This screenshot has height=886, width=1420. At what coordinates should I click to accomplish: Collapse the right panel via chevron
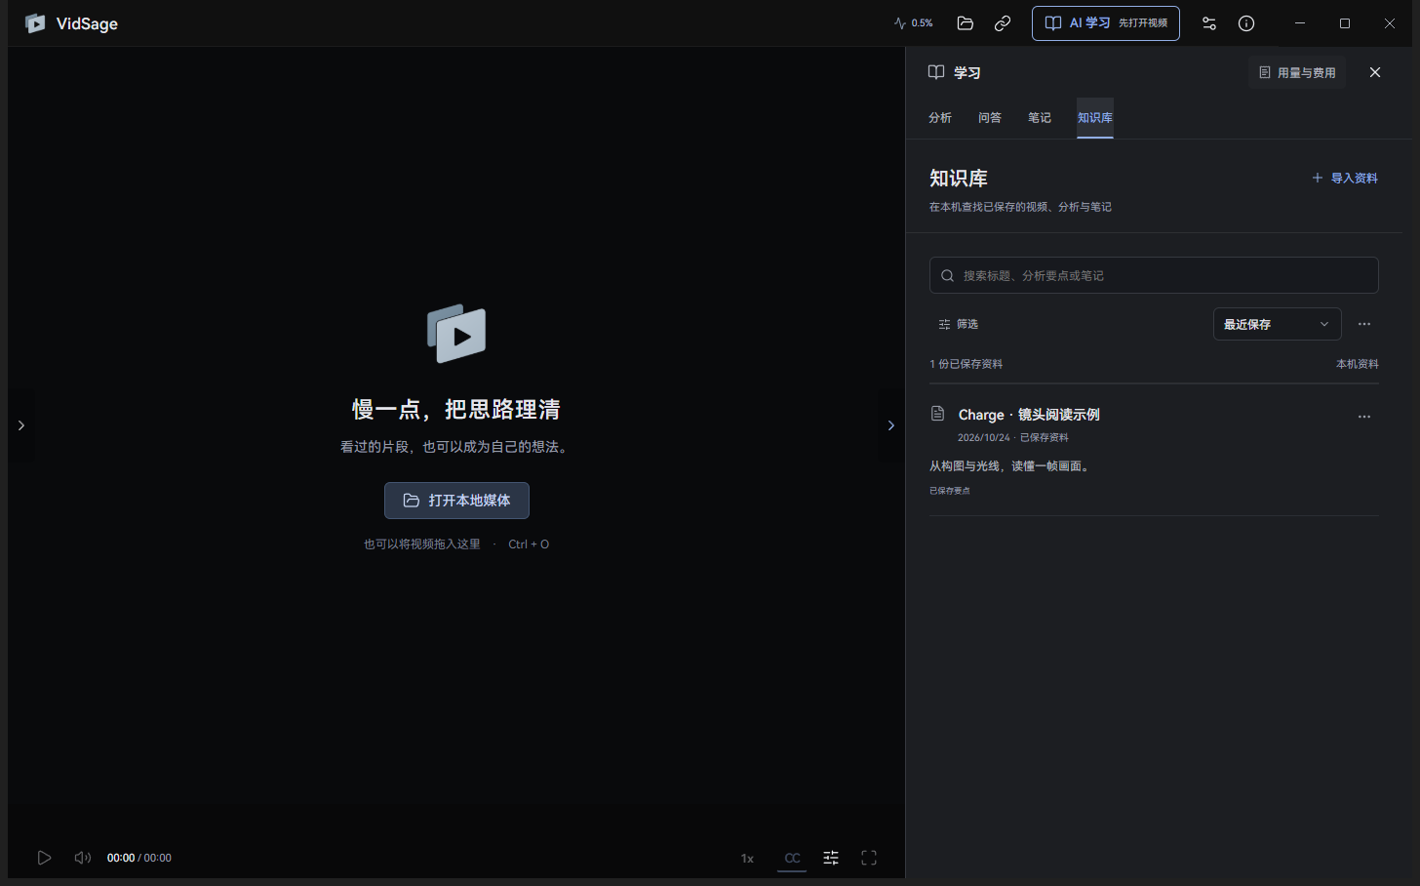(x=890, y=425)
